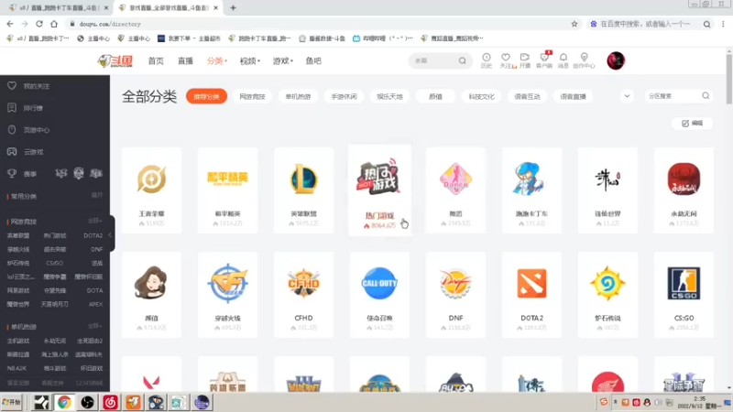Select the 单机热游 filter tab
This screenshot has width=733, height=412.
pos(299,96)
